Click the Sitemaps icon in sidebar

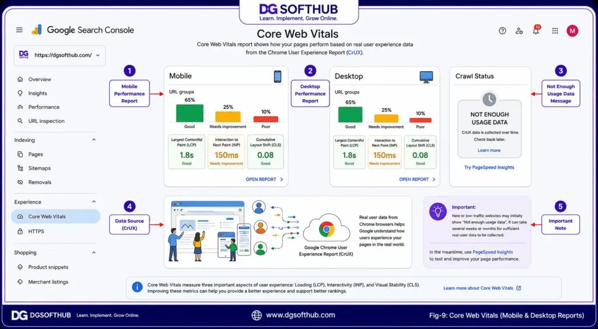tap(20, 168)
